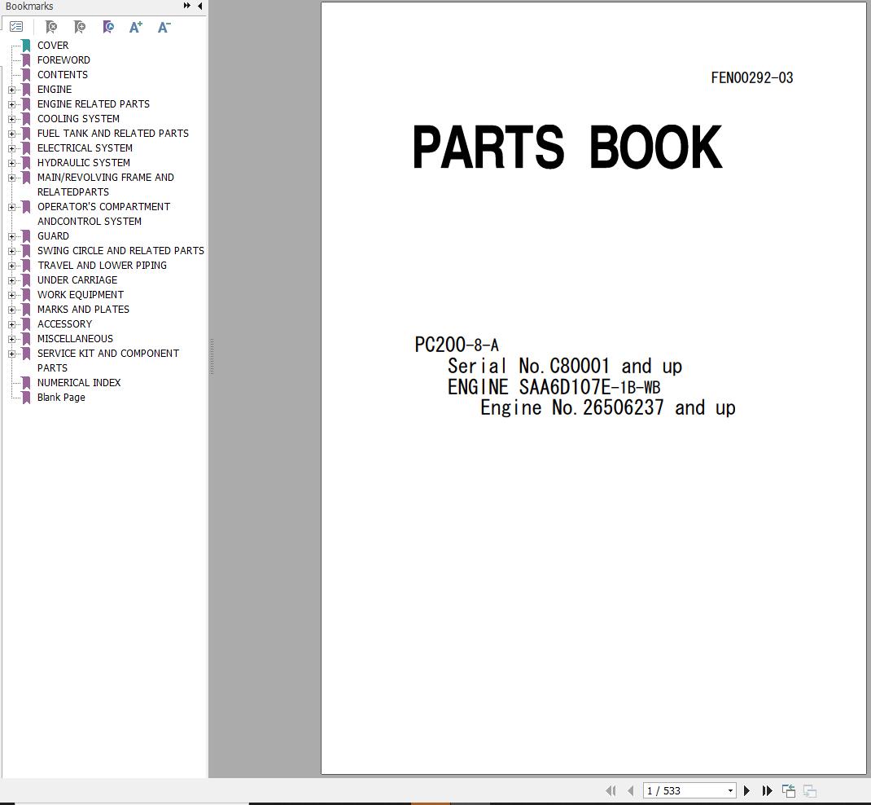This screenshot has height=805, width=871.
Task: Open the Blank Page bookmark
Action: click(x=61, y=398)
